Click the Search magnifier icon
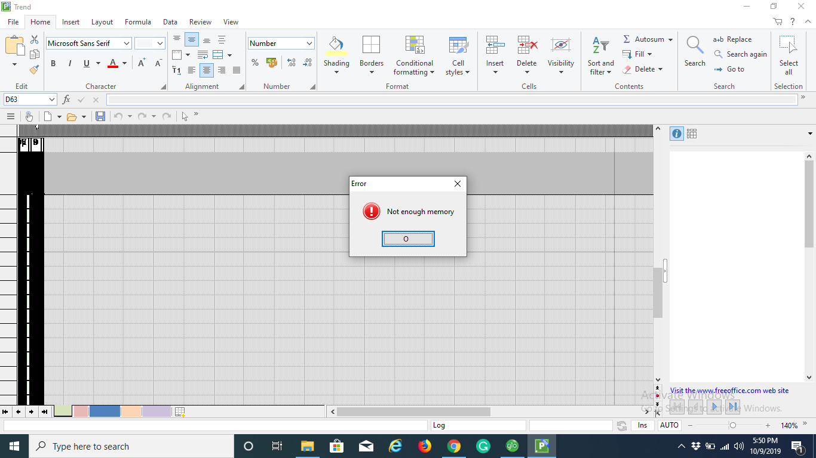Screen dimensions: 816x458 [695, 45]
